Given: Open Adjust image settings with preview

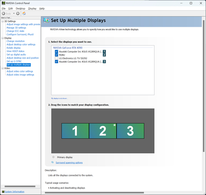Looking at the screenshot, I should click(23, 24).
